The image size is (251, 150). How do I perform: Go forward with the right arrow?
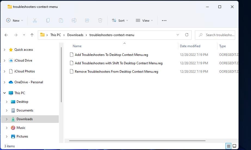16,35
